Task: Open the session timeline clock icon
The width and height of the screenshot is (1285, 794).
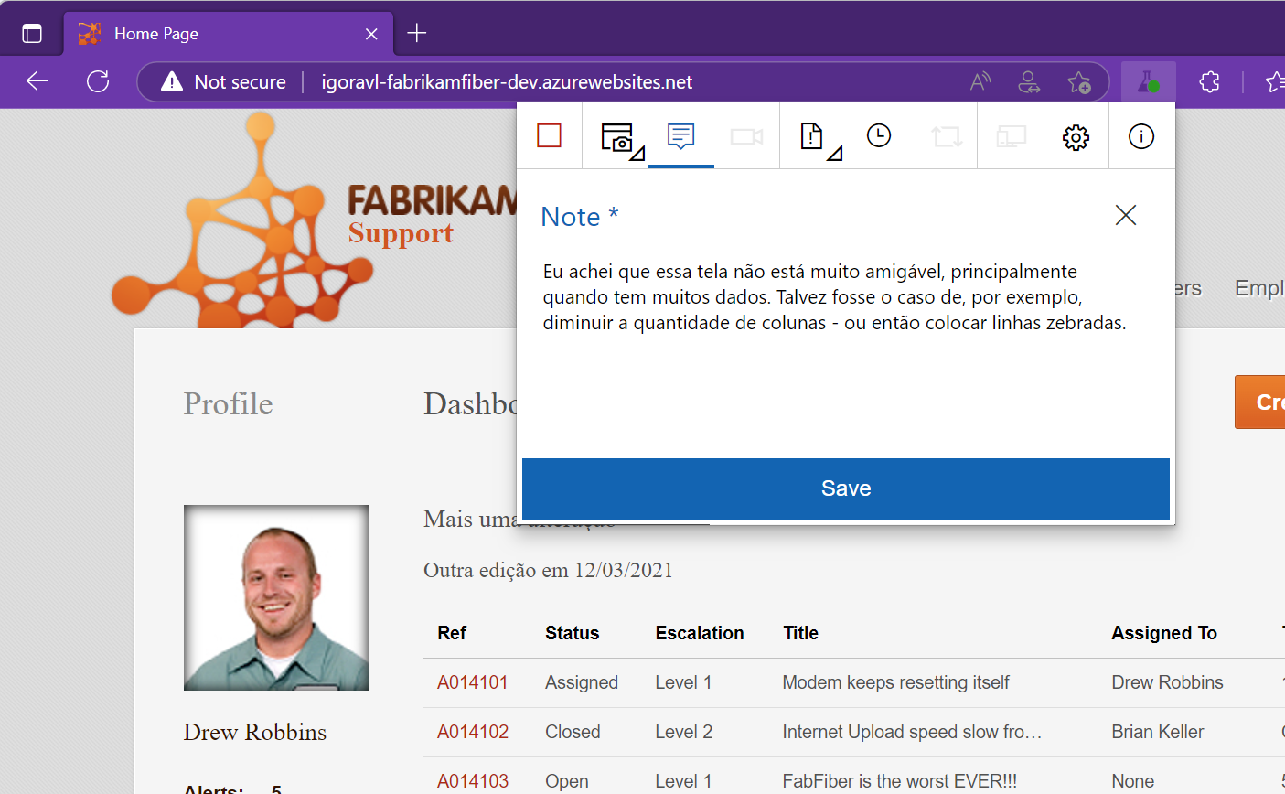Action: [879, 135]
